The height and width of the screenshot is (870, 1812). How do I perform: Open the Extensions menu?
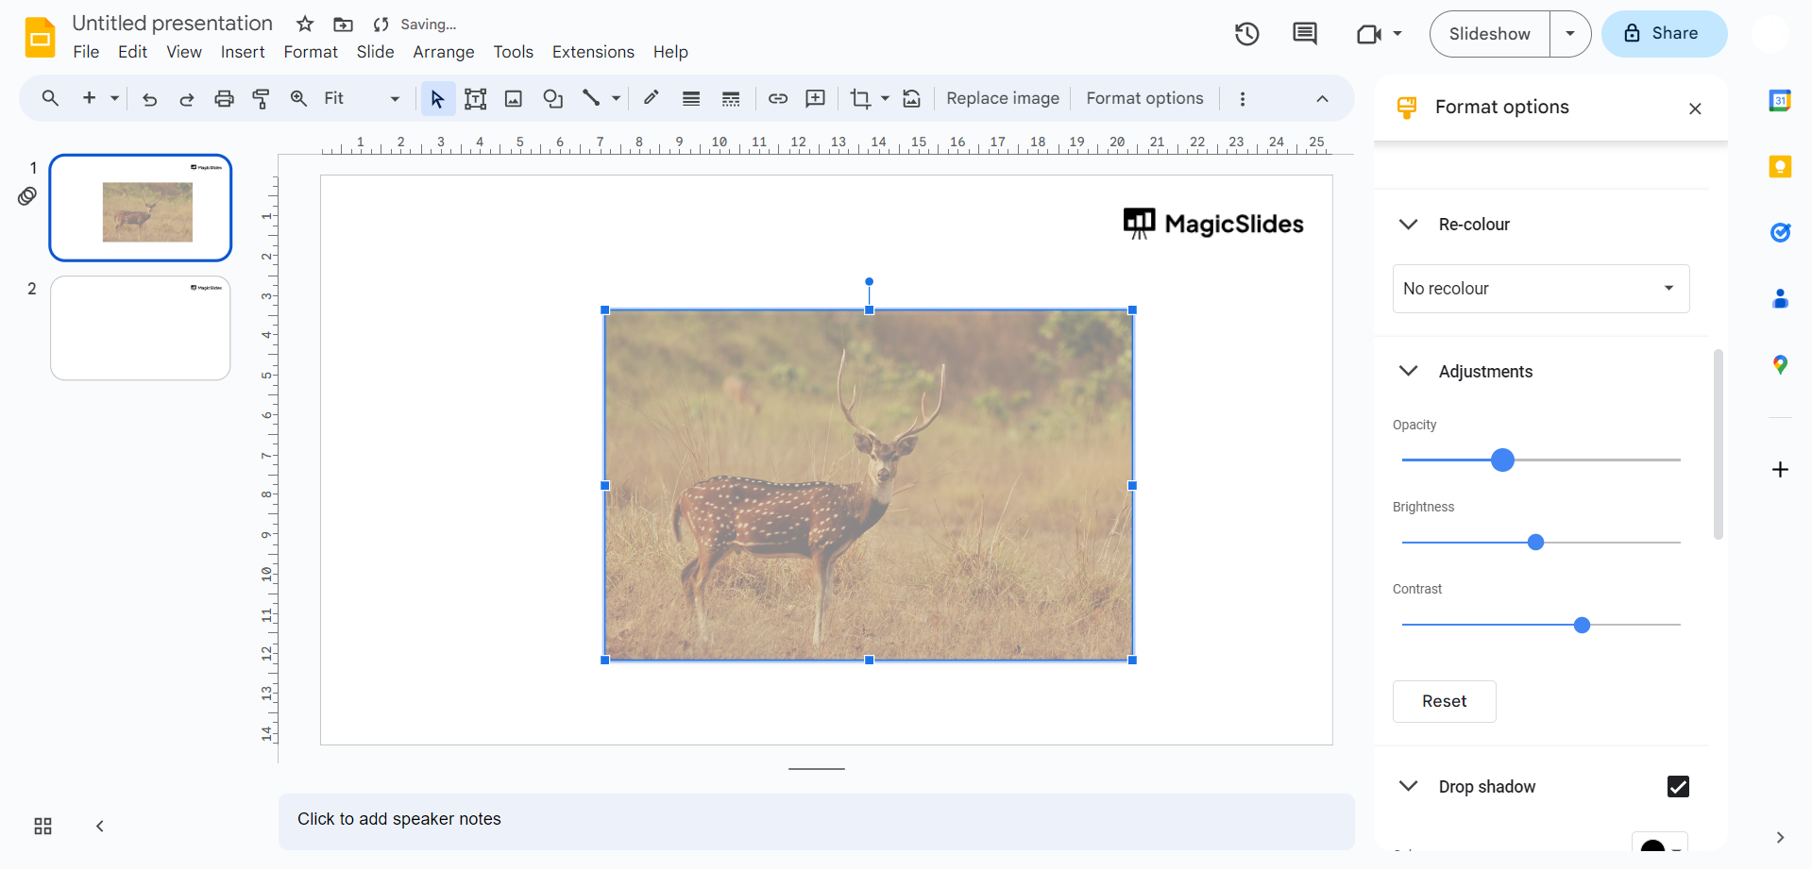[593, 52]
